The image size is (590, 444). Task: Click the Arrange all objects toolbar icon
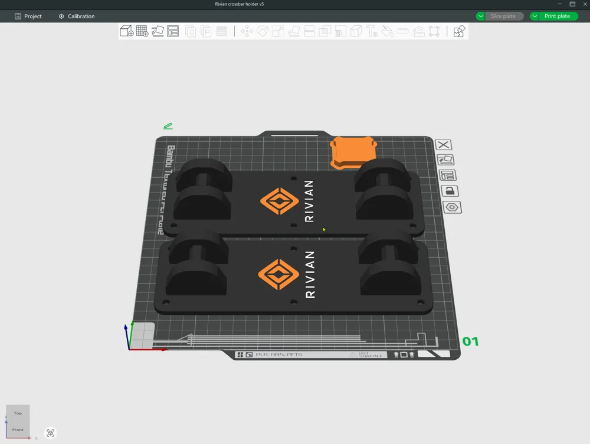[173, 31]
